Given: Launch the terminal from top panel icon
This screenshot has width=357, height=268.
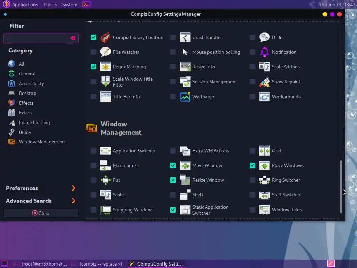Looking at the screenshot, I should 86,4.
